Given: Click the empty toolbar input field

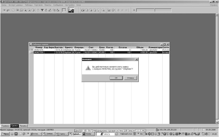Looking at the screenshot, I should point(145,10).
